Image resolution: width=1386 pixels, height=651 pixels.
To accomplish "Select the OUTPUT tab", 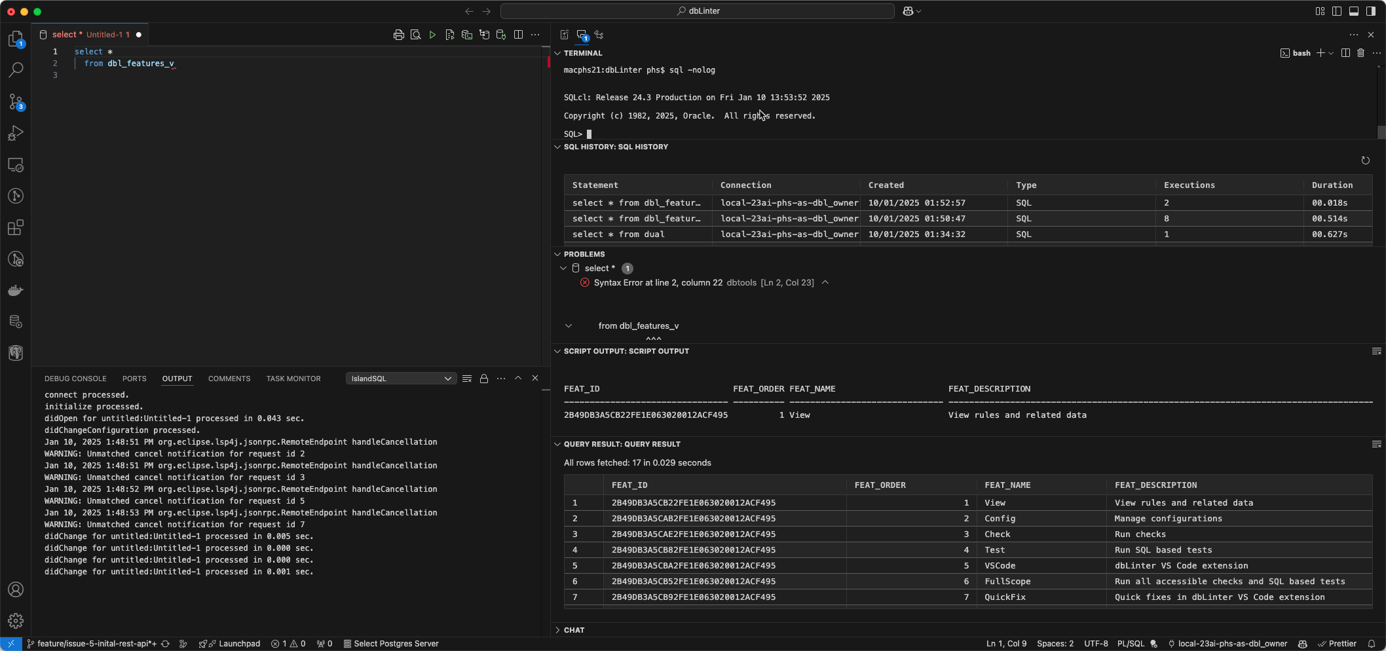I will pos(177,379).
